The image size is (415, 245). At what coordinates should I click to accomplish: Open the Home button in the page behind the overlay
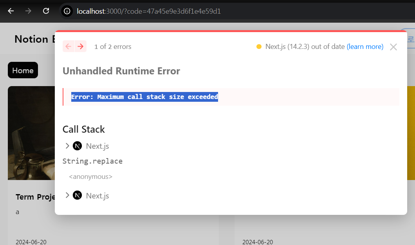(23, 70)
